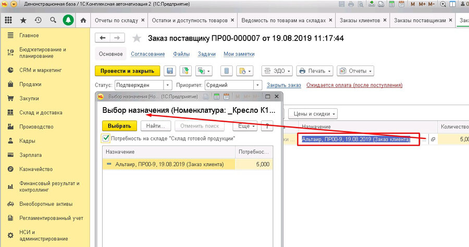
Task: Open the field button beside Назначение cell
Action: pos(433,139)
